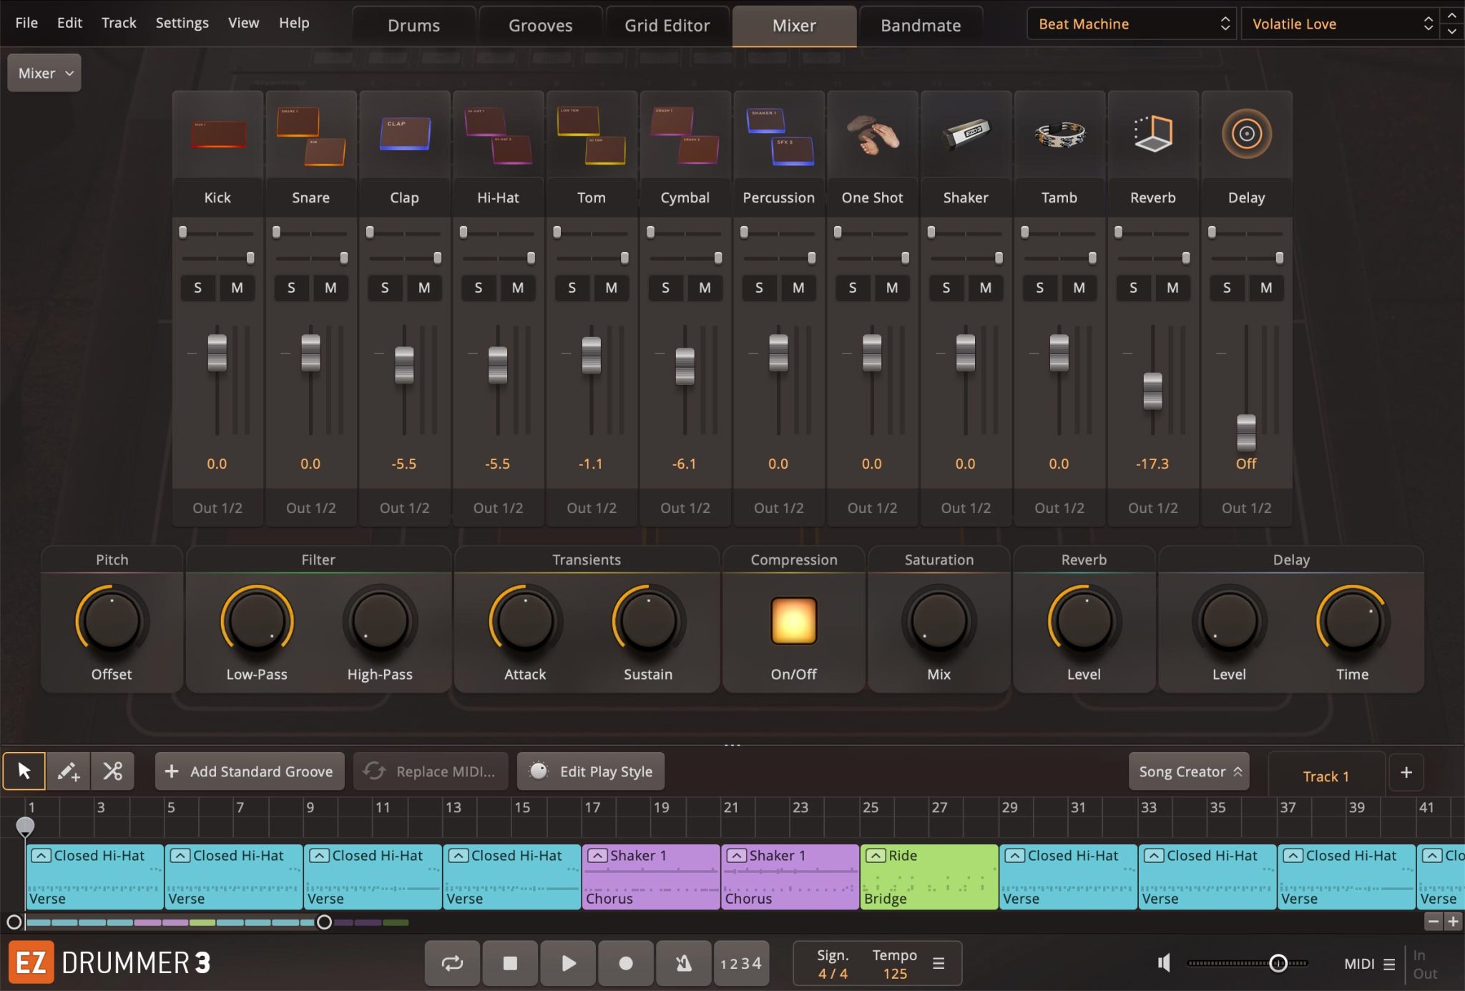Open the Mixer dropdown at top left
Viewport: 1465px width, 991px height.
pos(44,73)
